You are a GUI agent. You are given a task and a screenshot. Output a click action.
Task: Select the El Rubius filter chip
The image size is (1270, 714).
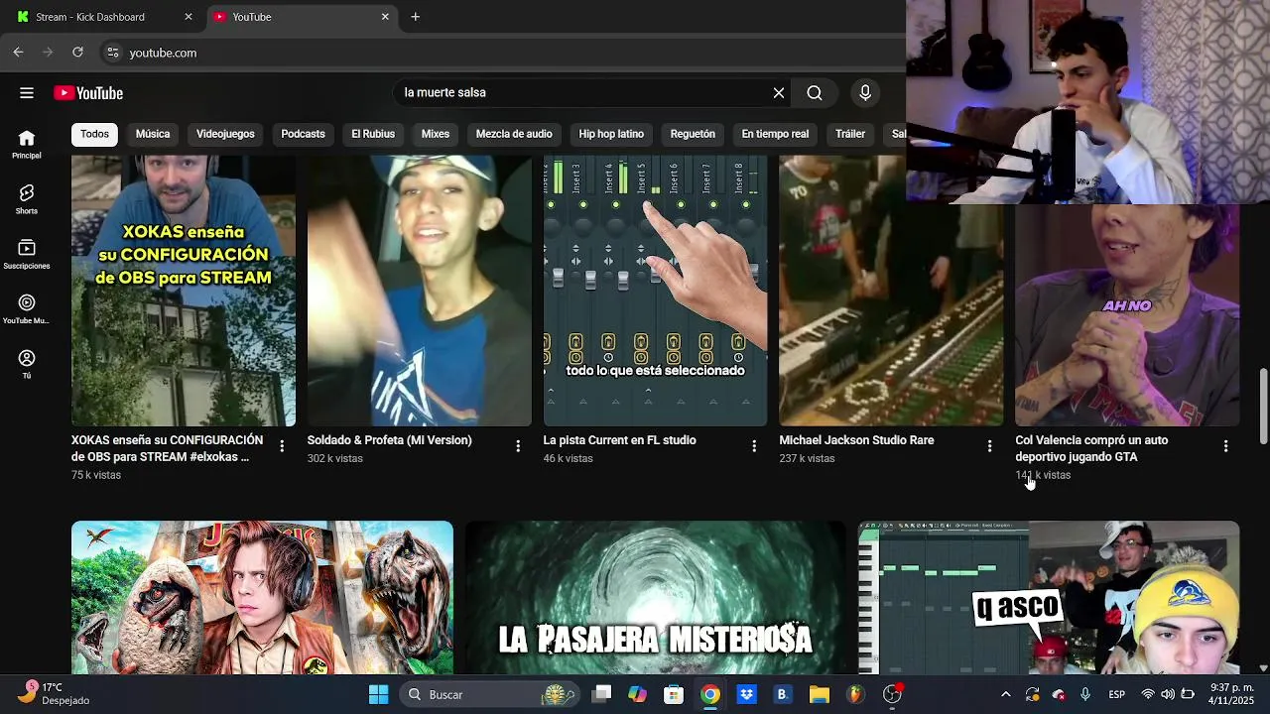coord(373,134)
